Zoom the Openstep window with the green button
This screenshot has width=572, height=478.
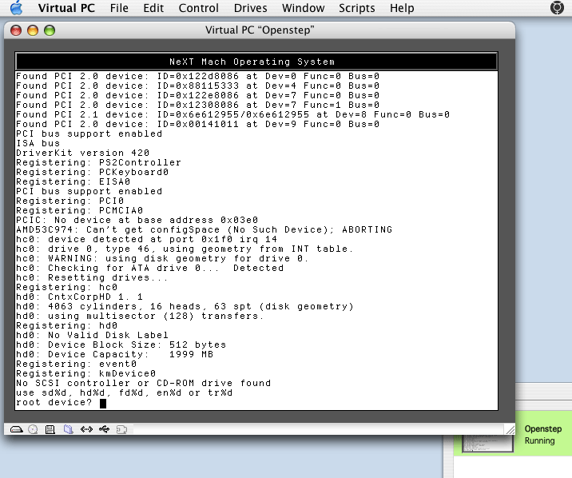(50, 30)
